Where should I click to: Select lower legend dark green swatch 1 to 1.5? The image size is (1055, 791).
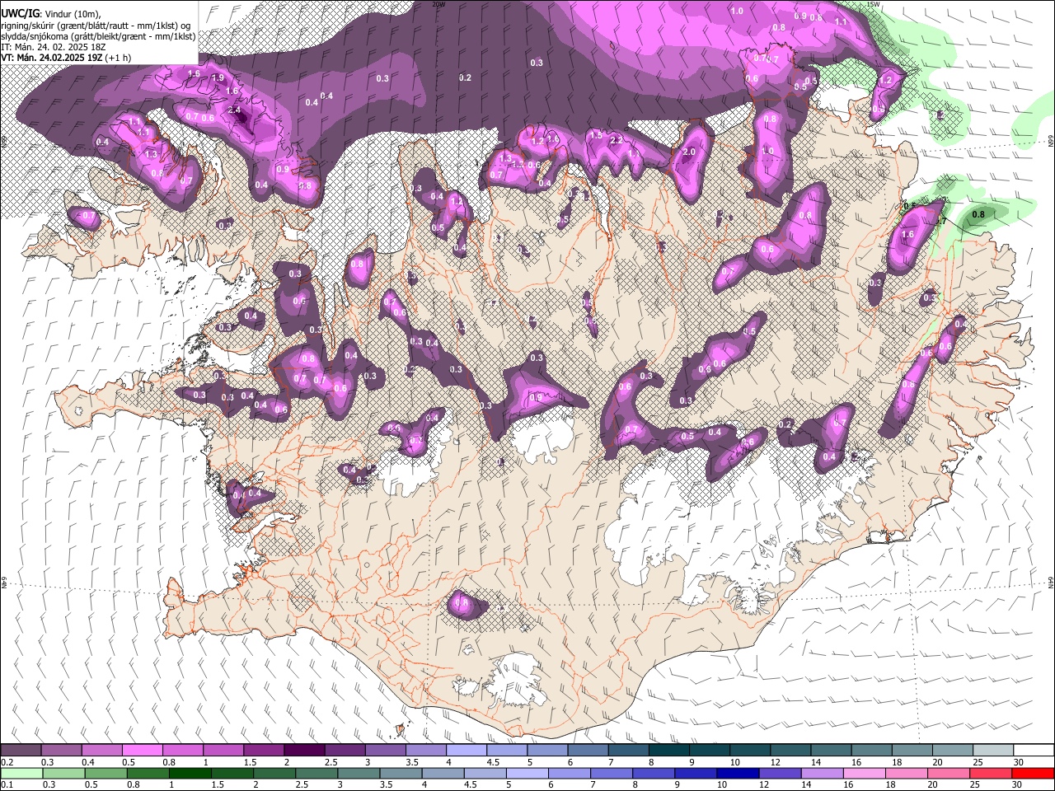pos(190,773)
